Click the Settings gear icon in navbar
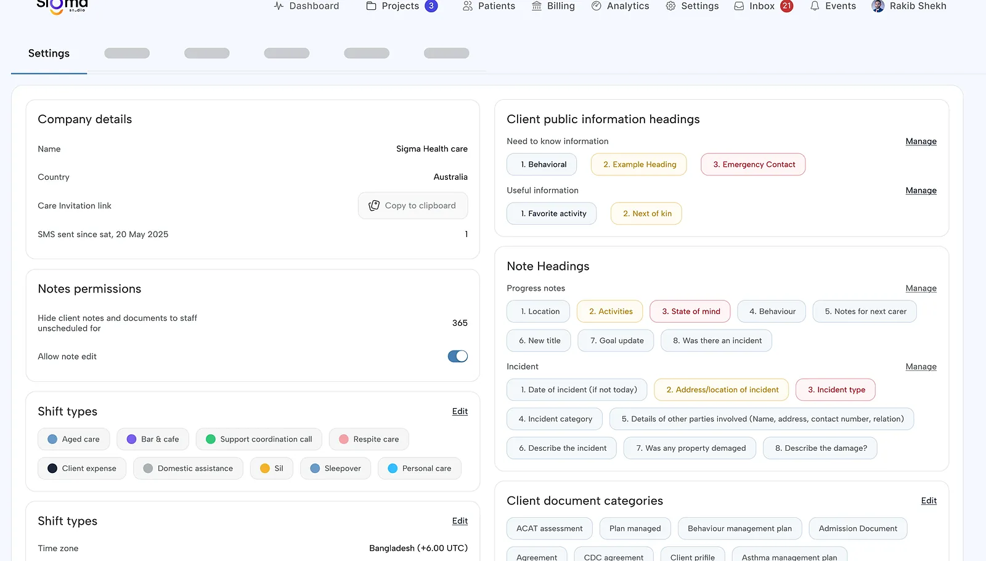The height and width of the screenshot is (561, 986). pos(670,6)
